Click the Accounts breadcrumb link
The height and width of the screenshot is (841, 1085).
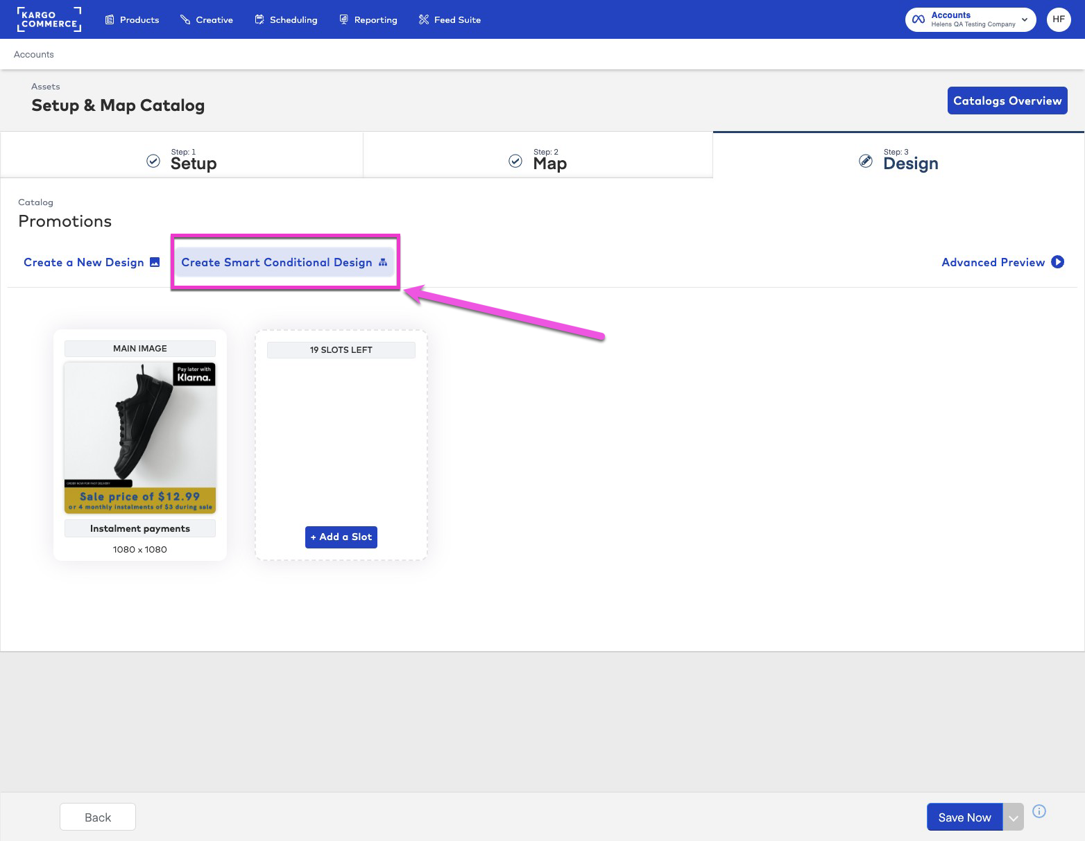tap(33, 55)
